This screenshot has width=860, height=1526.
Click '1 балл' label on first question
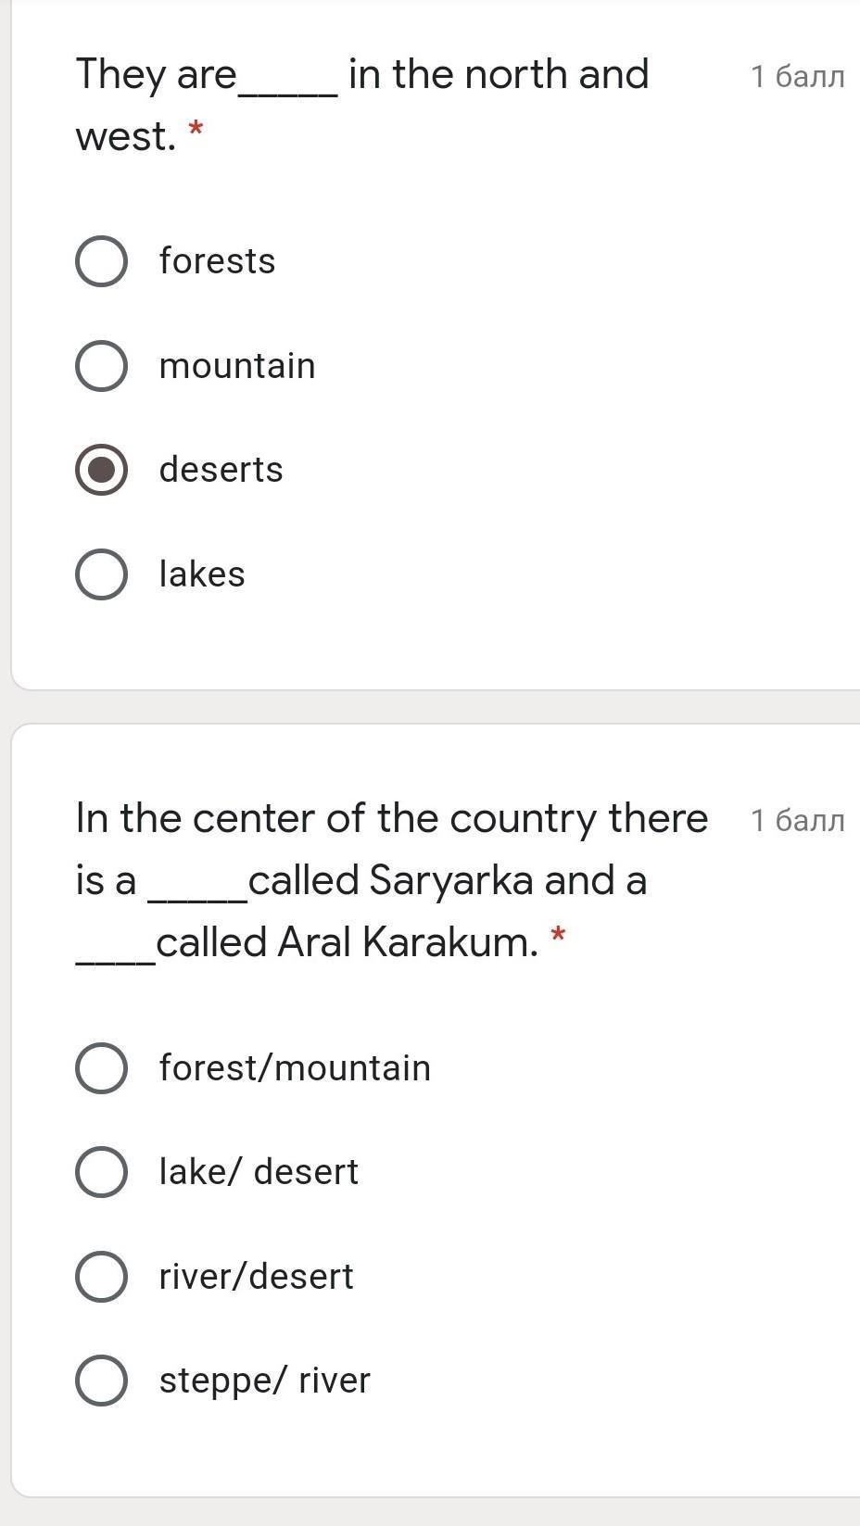pyautogui.click(x=798, y=76)
